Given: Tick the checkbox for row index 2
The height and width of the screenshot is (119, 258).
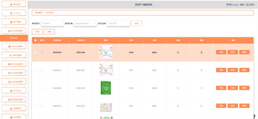Looking at the screenshot, I should (35, 70).
